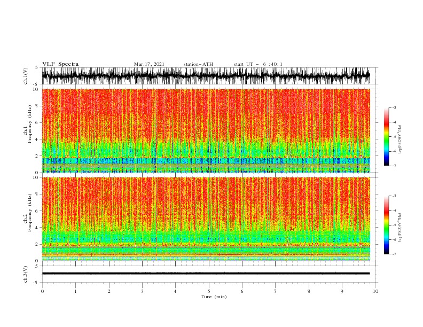Click the upper PSD color scale bar
Image resolution: width=423 pixels, height=327 pixels.
(x=386, y=137)
